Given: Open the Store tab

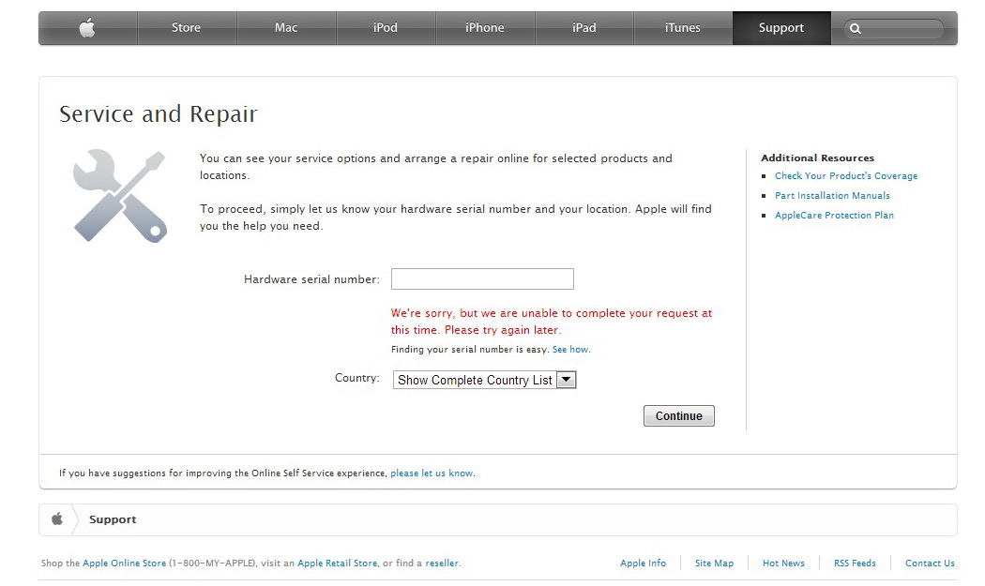Looking at the screenshot, I should tap(186, 27).
